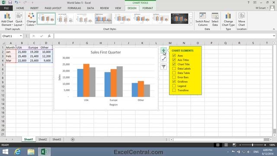Viewport: 277px width, 156px height.
Task: Expand the Name Box dropdown arrow
Action: pyautogui.click(x=21, y=36)
